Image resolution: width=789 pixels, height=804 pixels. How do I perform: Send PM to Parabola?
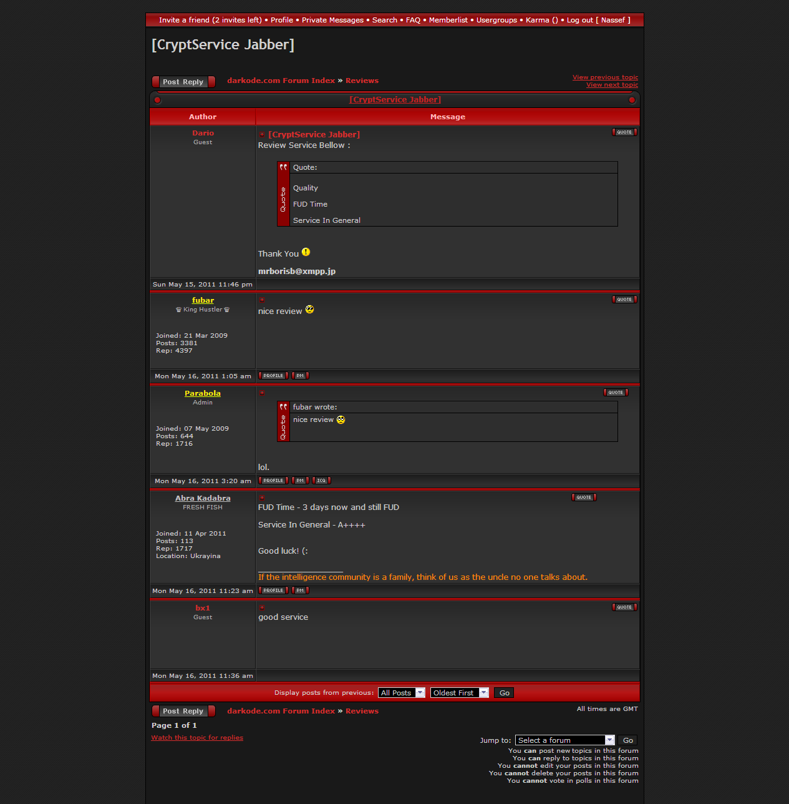coord(300,481)
